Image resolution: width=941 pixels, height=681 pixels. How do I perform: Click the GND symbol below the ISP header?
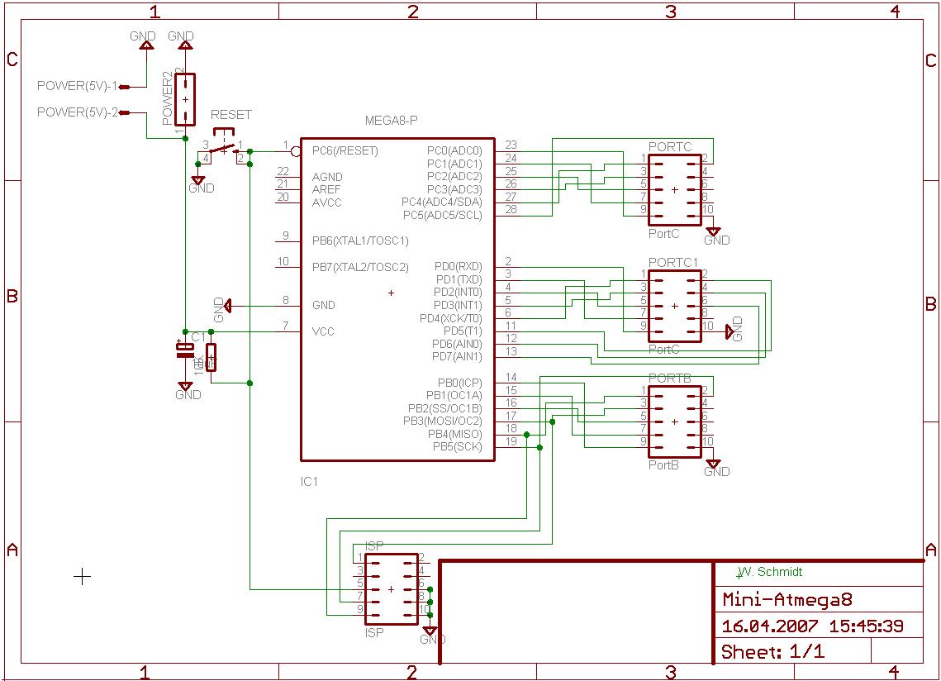pyautogui.click(x=430, y=634)
